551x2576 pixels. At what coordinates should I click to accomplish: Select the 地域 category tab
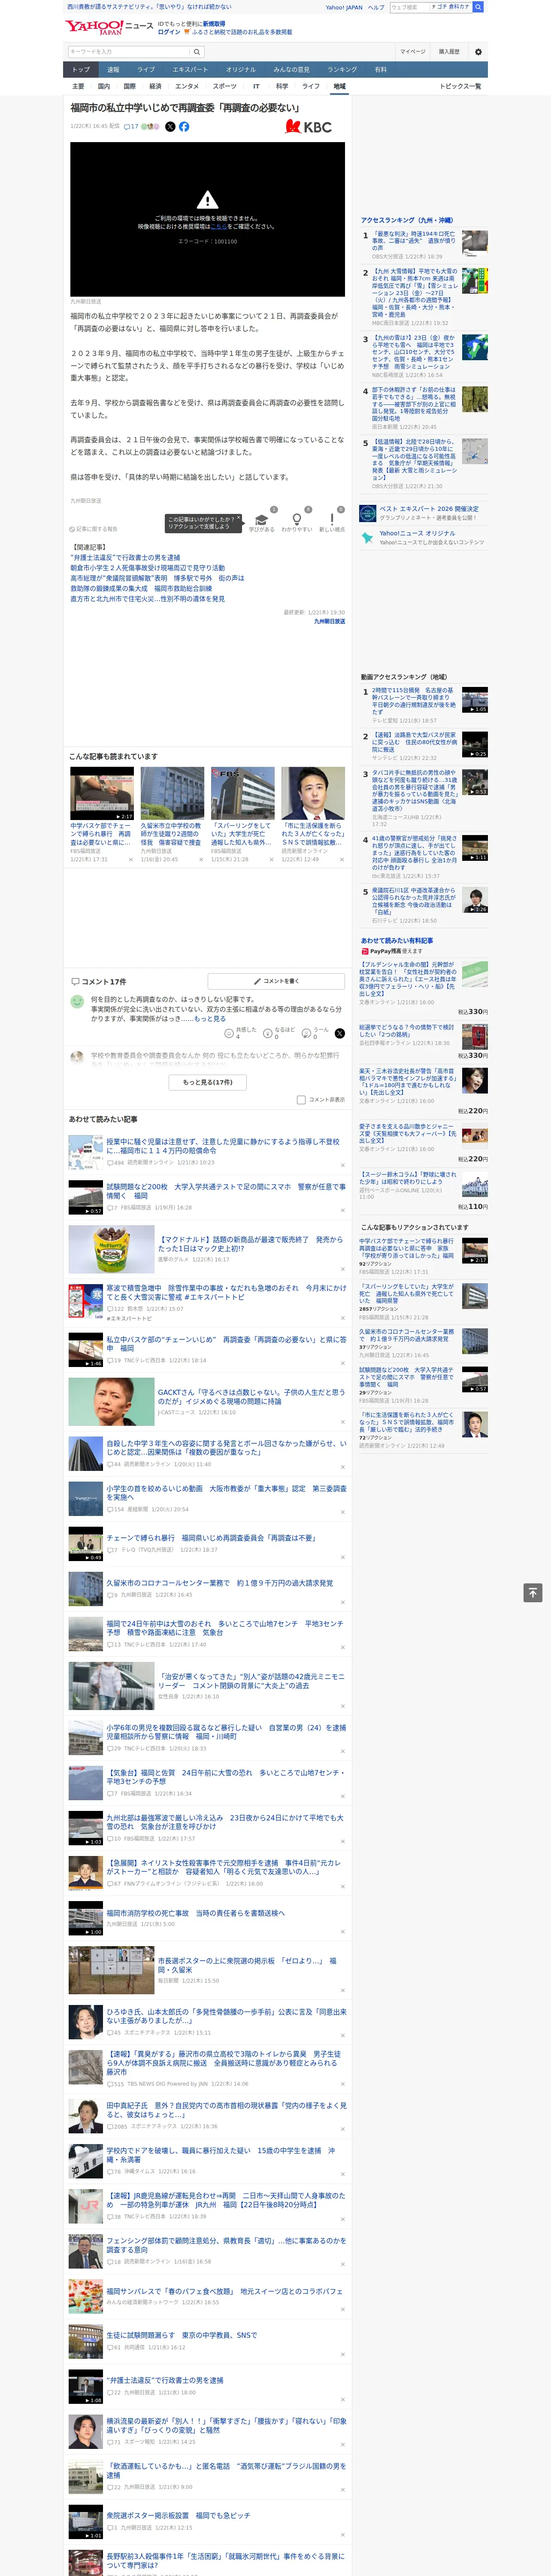[x=340, y=86]
